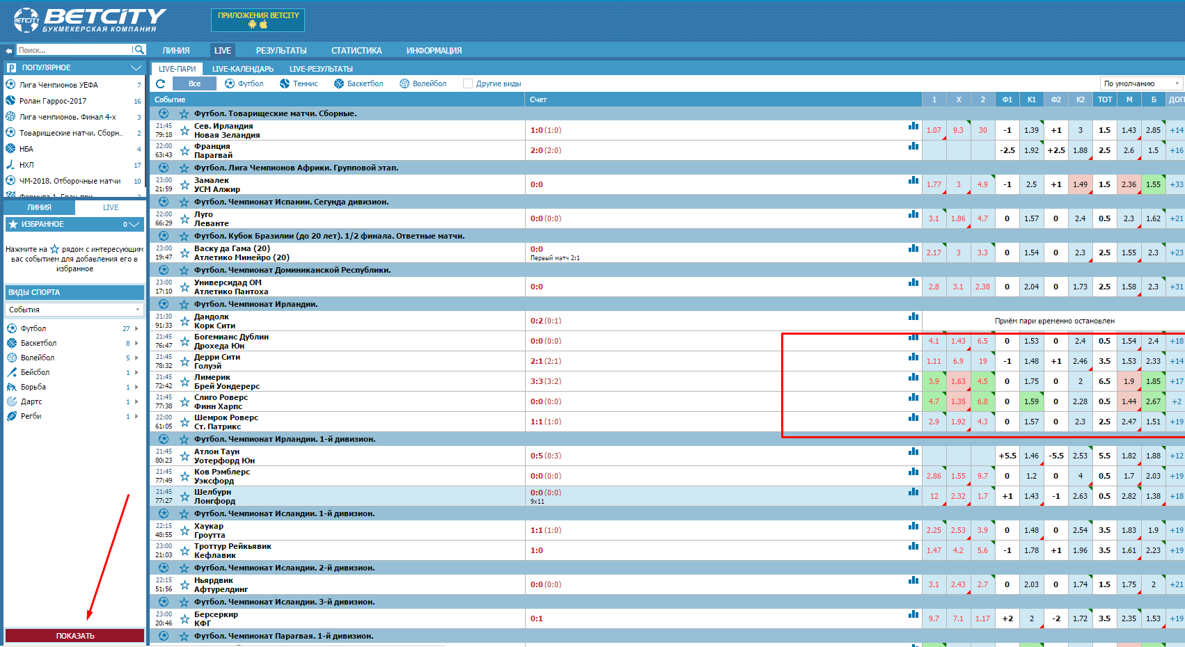Select green odds 1.55 for Замалек Б

tap(1153, 184)
